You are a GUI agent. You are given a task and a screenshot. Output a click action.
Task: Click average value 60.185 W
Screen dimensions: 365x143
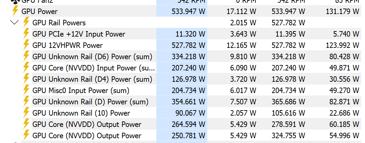coord(344,125)
